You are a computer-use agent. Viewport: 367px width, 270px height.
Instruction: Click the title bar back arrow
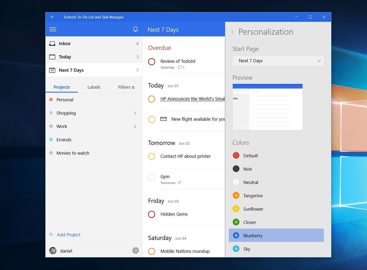(x=52, y=17)
